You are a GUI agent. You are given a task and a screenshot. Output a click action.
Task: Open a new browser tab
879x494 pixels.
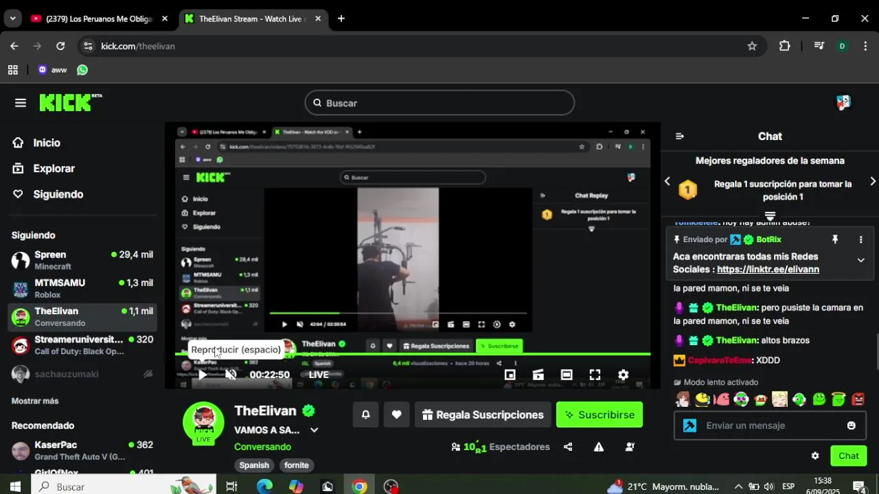[341, 19]
